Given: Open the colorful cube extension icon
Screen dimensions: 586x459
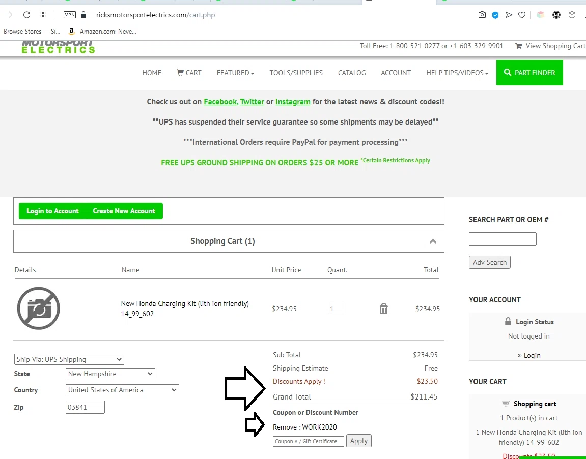Looking at the screenshot, I should tap(540, 15).
